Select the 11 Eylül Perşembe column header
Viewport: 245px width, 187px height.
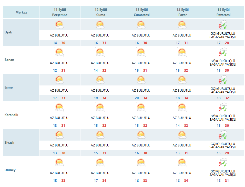[x=60, y=12]
